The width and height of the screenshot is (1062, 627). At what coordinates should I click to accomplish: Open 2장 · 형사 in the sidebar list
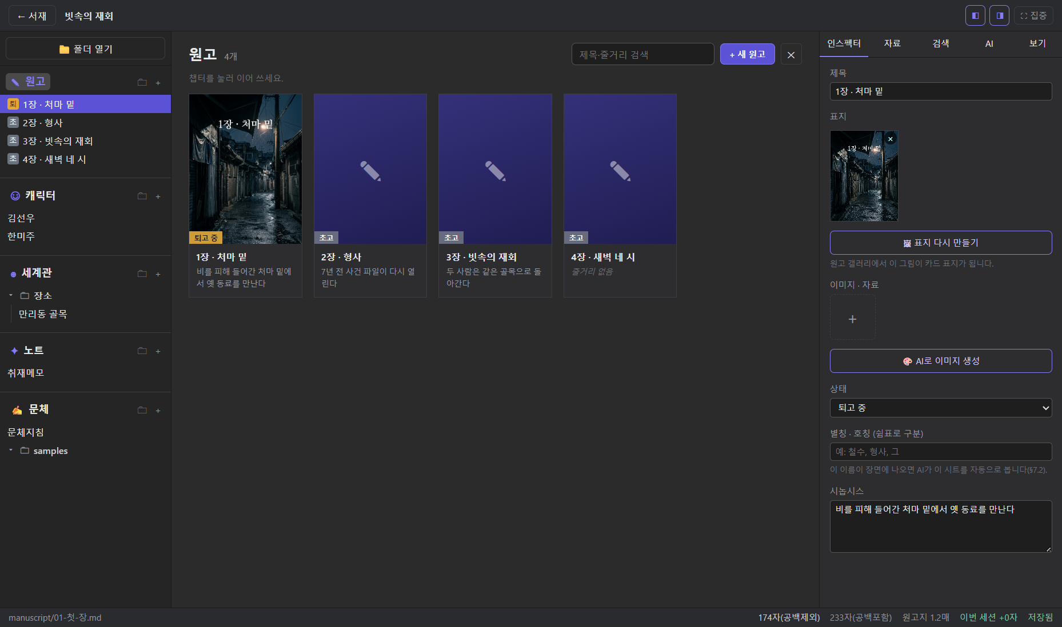(x=86, y=122)
